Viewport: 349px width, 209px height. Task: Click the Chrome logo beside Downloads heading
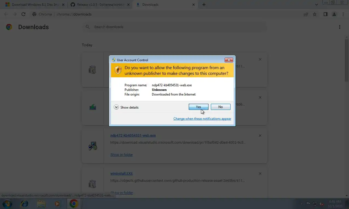tap(9, 27)
